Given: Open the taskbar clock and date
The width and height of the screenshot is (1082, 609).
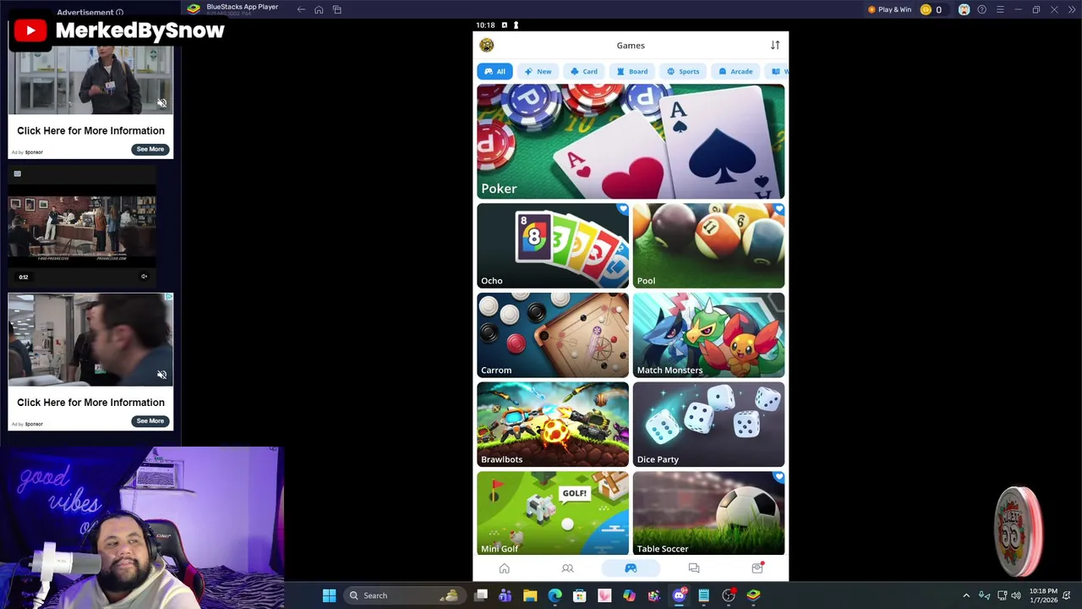Looking at the screenshot, I should click(1043, 595).
